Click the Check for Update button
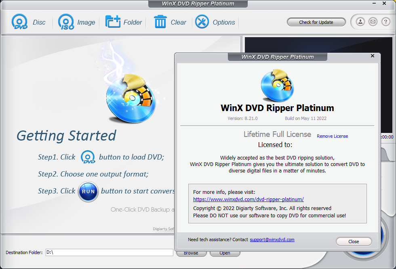The width and height of the screenshot is (396, 269). pyautogui.click(x=316, y=22)
